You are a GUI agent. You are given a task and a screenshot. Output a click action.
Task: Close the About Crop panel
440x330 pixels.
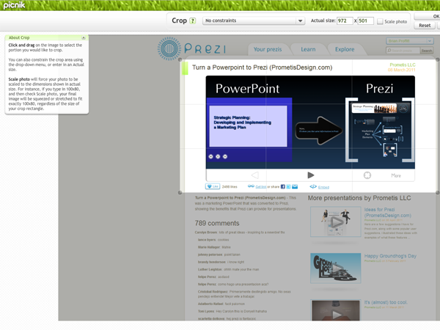[84, 37]
